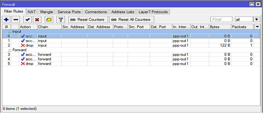Open the NAT tab
Screen dimensions: 263x113
tap(32, 12)
